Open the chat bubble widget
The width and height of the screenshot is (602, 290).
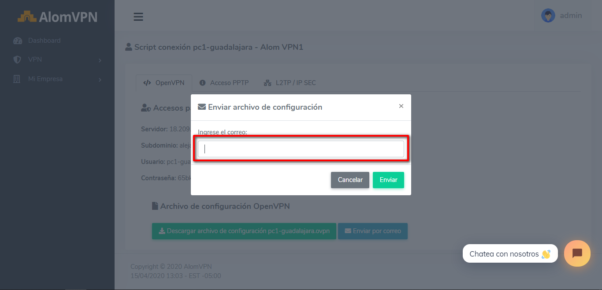click(577, 253)
